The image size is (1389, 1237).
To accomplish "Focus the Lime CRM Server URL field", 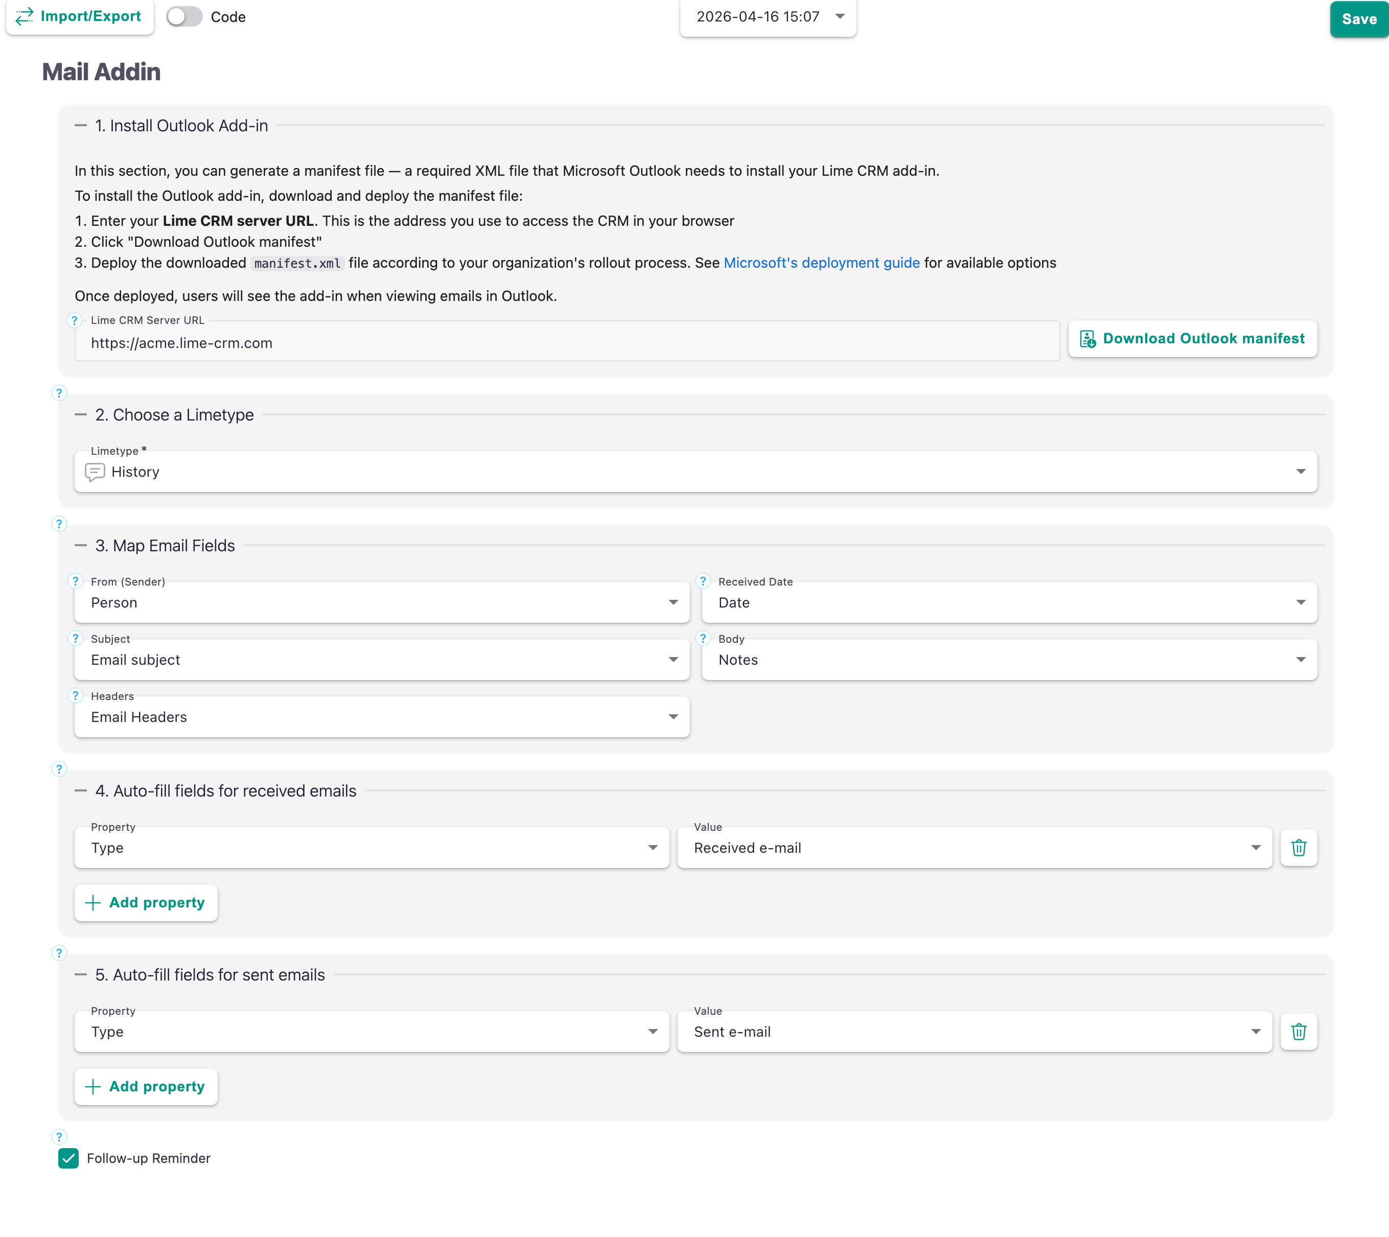I will pyautogui.click(x=566, y=342).
